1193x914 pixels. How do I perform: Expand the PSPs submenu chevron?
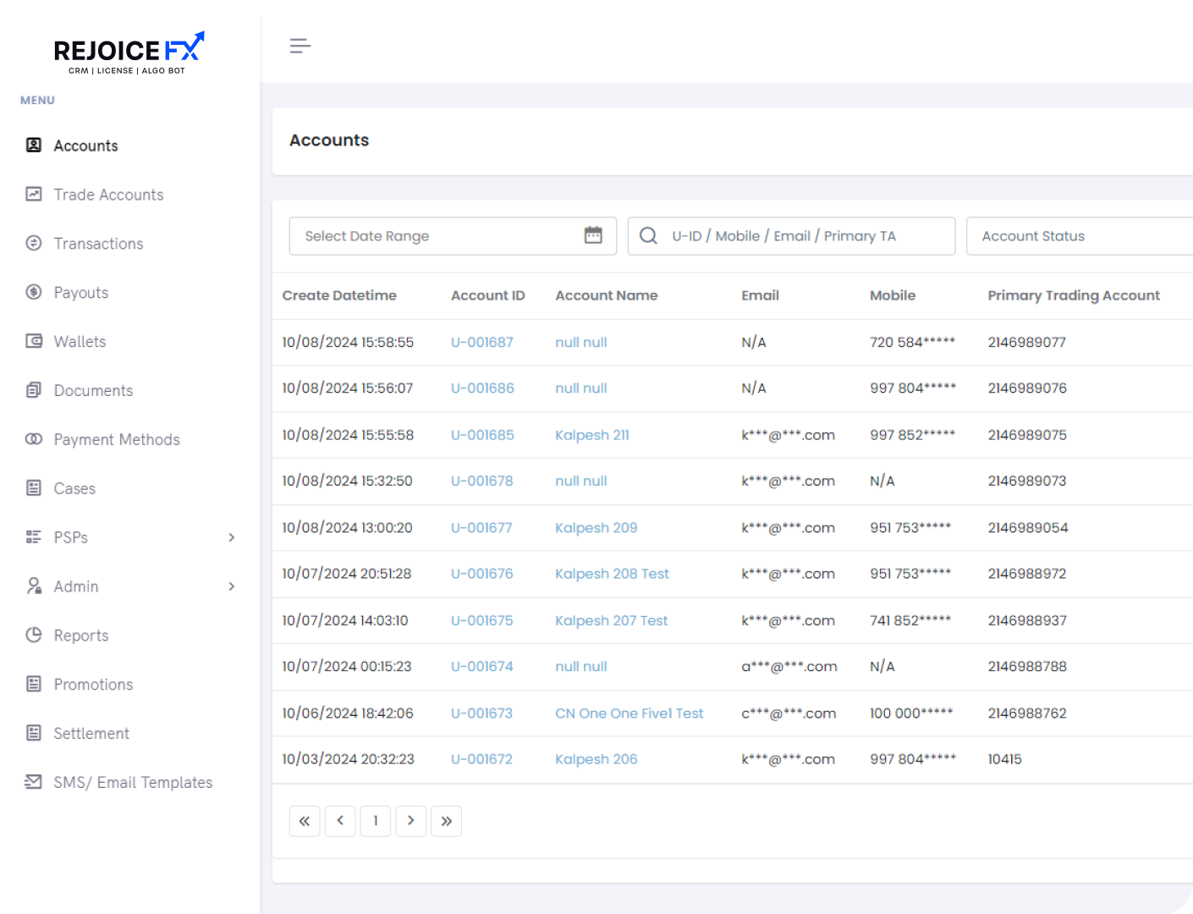click(x=231, y=537)
